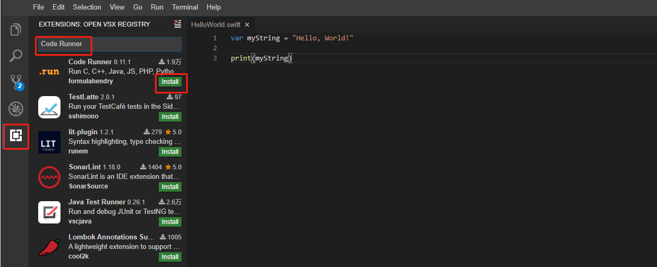The height and width of the screenshot is (267, 657).
Task: Close the HelloWorld.swift tab
Action: pos(247,24)
